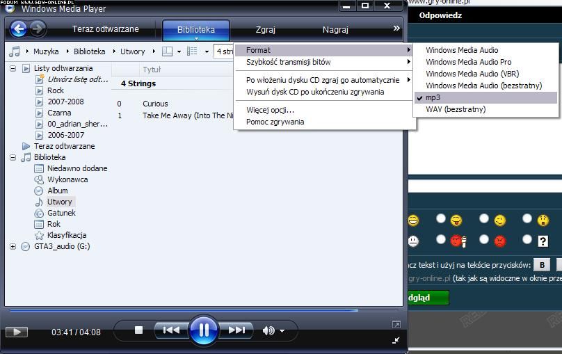This screenshot has width=562, height=354.
Task: Click Więcej opcji... menu entry
Action: [324, 110]
